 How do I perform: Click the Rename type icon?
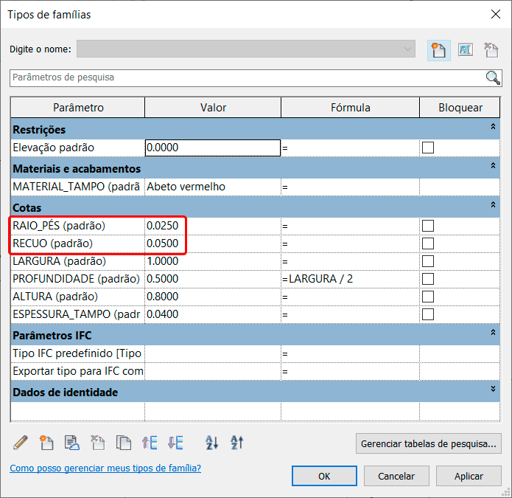(466, 50)
